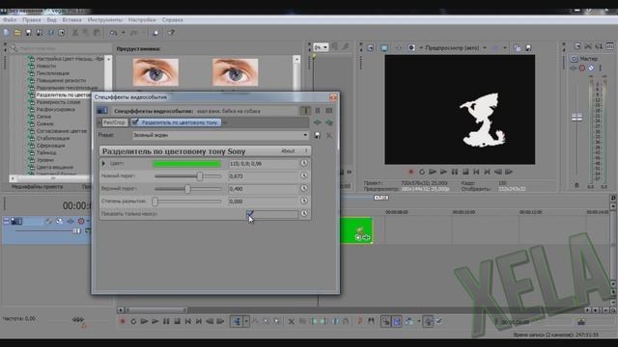Select the left eye preset thumbnail

155,72
